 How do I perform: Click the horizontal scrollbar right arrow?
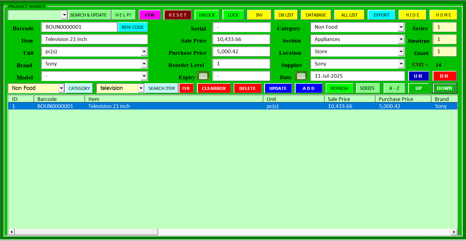[x=454, y=232]
